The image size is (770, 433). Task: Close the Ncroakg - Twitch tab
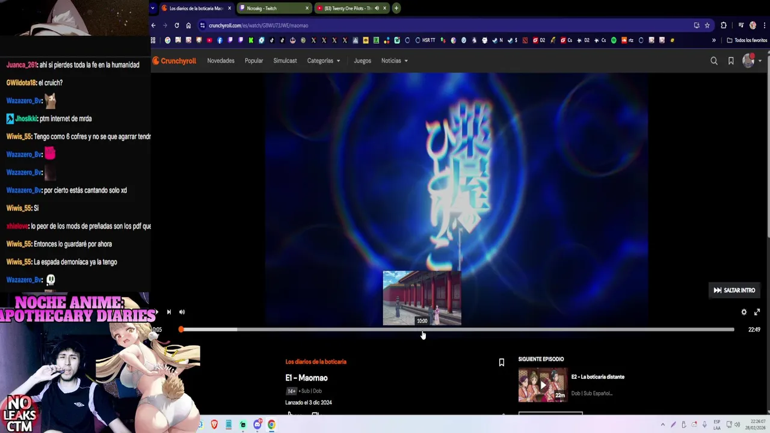point(307,8)
